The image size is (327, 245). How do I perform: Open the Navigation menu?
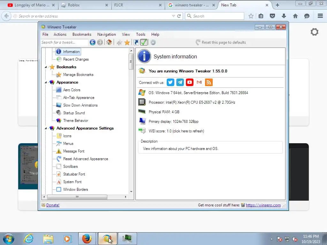pyautogui.click(x=107, y=34)
